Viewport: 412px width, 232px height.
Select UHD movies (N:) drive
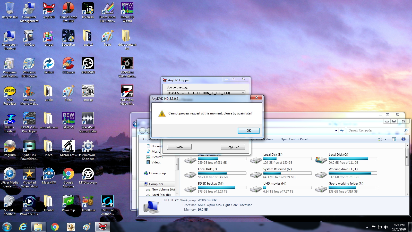pos(281,187)
